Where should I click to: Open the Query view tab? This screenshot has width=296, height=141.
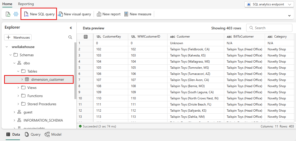(x=33, y=134)
